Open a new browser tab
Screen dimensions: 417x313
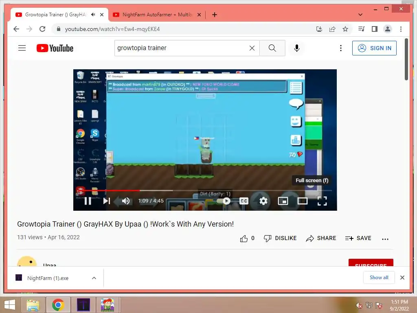pyautogui.click(x=215, y=15)
